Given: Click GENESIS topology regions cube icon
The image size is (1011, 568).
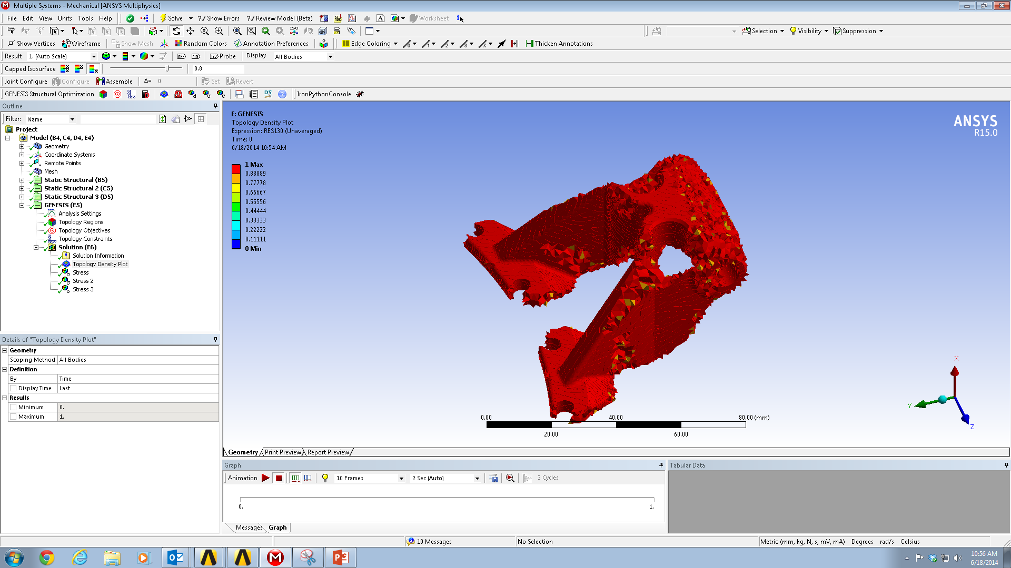Looking at the screenshot, I should coord(103,94).
